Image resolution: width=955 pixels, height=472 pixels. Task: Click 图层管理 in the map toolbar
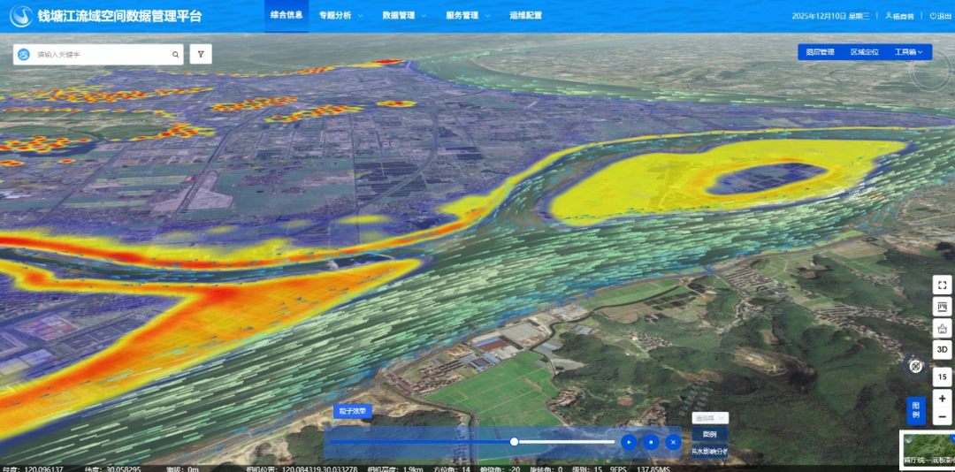pos(820,52)
